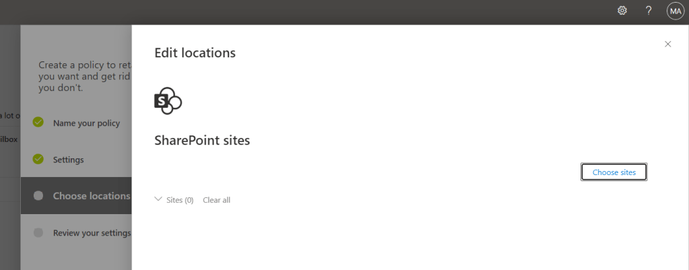This screenshot has height=270, width=689.
Task: Open the settings gear in the top bar
Action: 622,11
